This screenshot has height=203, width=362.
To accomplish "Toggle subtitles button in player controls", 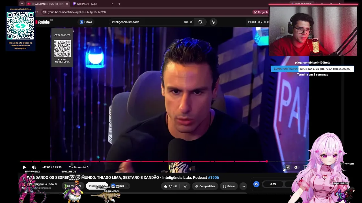I will [x=306, y=167].
